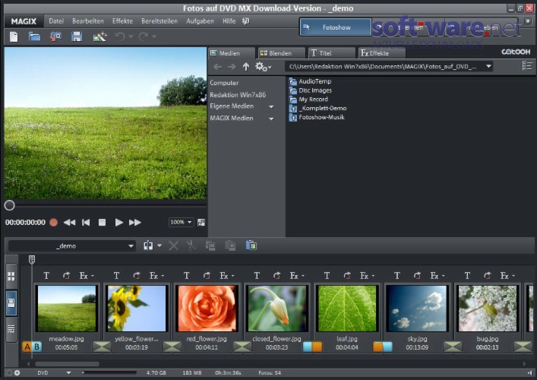Switch to the Titel tab
Viewport: 537px width, 380px height.
(x=331, y=53)
